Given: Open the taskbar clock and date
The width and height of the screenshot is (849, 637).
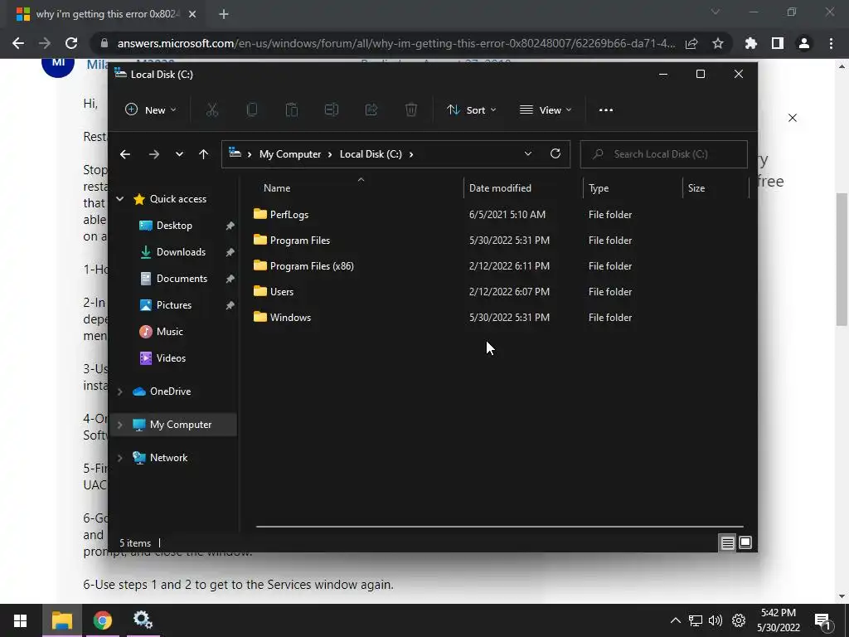Looking at the screenshot, I should [779, 620].
